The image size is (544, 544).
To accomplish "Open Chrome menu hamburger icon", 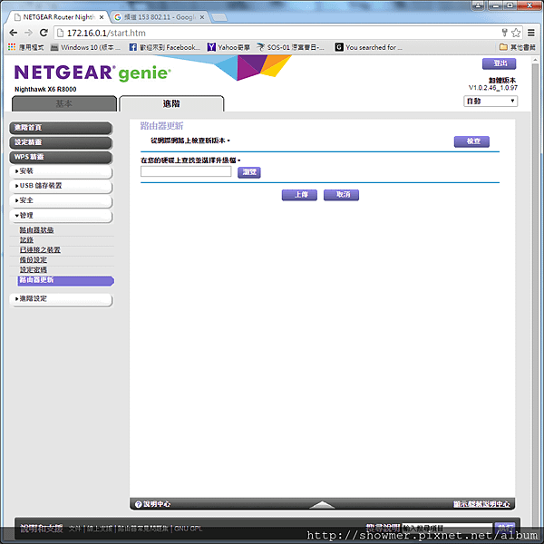I will tap(530, 33).
